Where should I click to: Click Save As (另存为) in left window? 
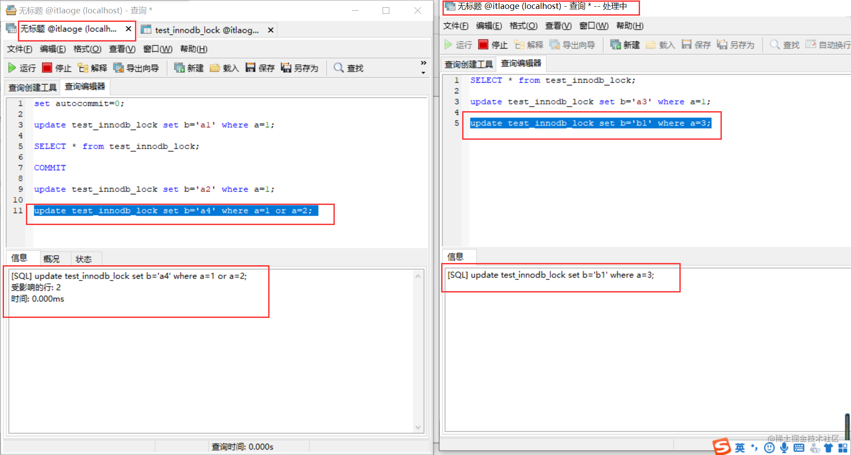(x=299, y=68)
